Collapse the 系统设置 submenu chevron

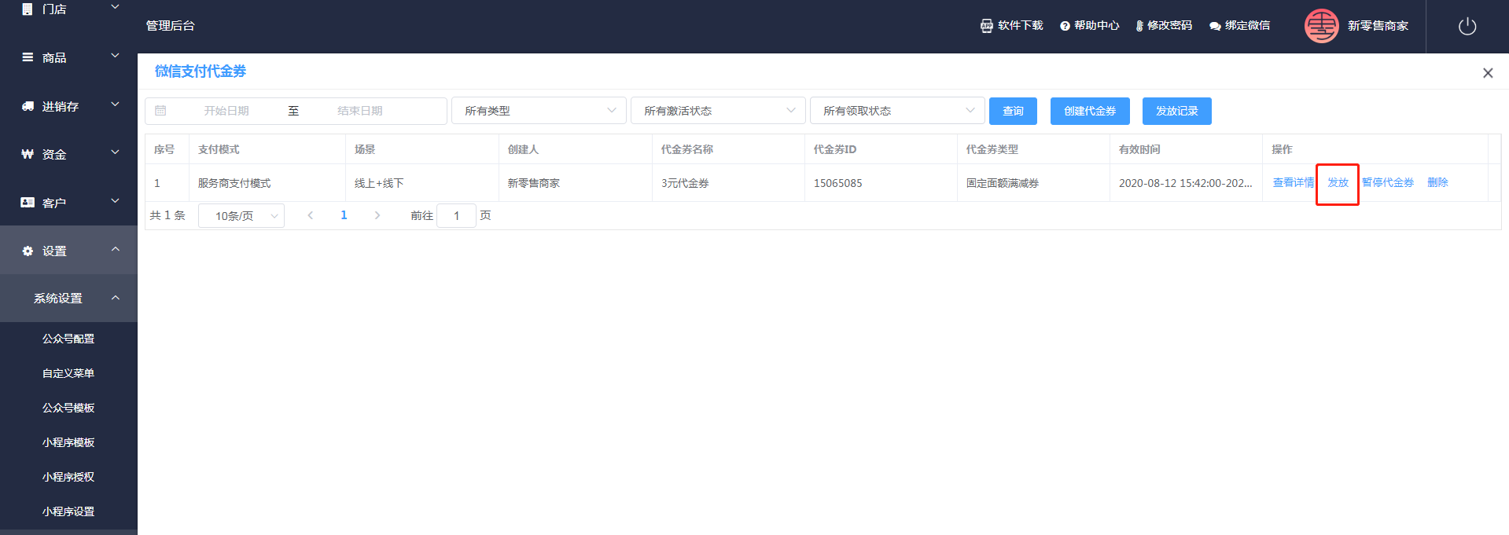(116, 298)
